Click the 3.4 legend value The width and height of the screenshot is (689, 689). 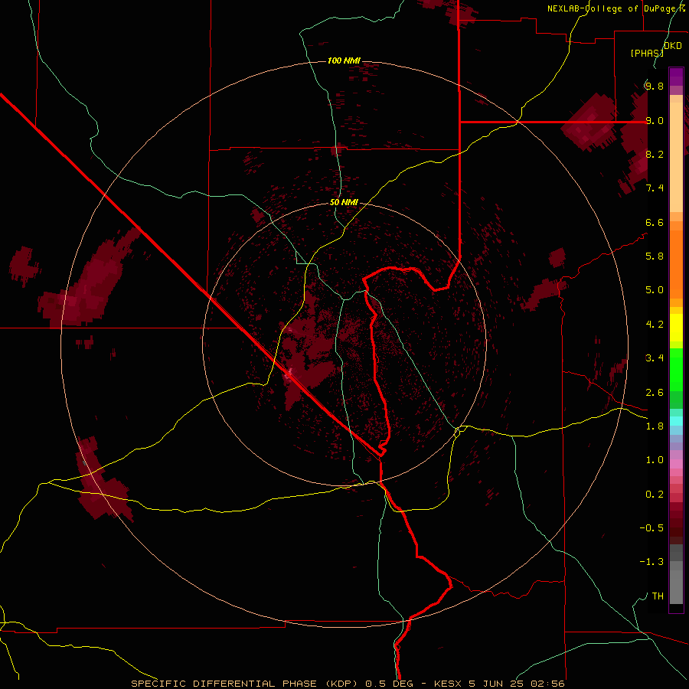655,358
